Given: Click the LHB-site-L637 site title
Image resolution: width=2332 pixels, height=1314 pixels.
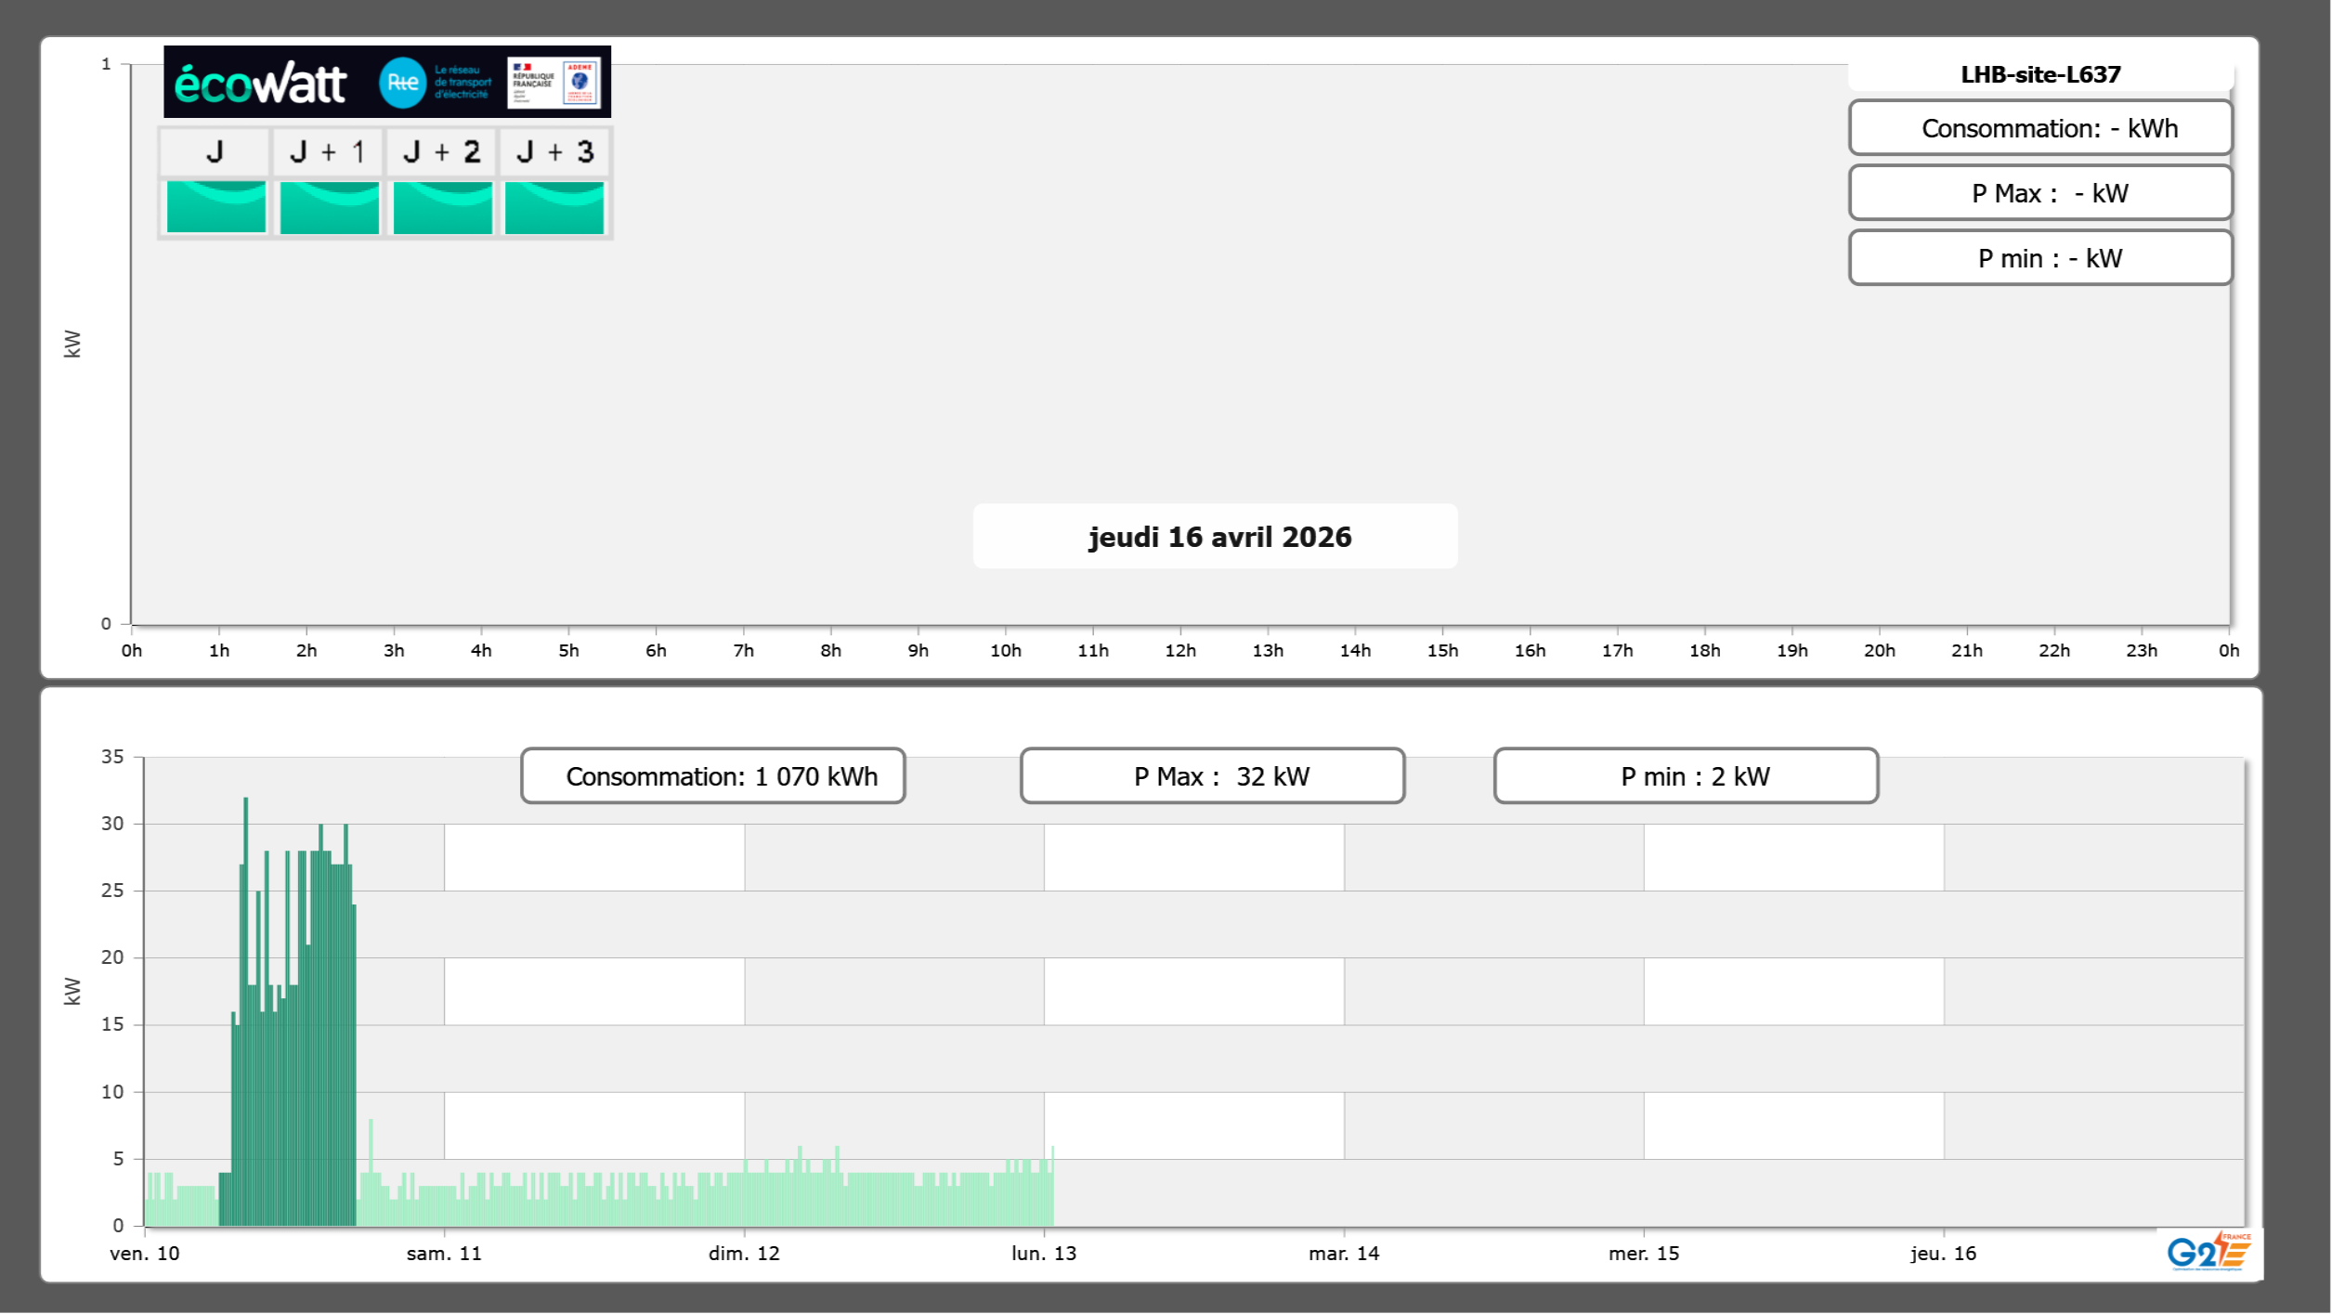Looking at the screenshot, I should [x=2039, y=74].
